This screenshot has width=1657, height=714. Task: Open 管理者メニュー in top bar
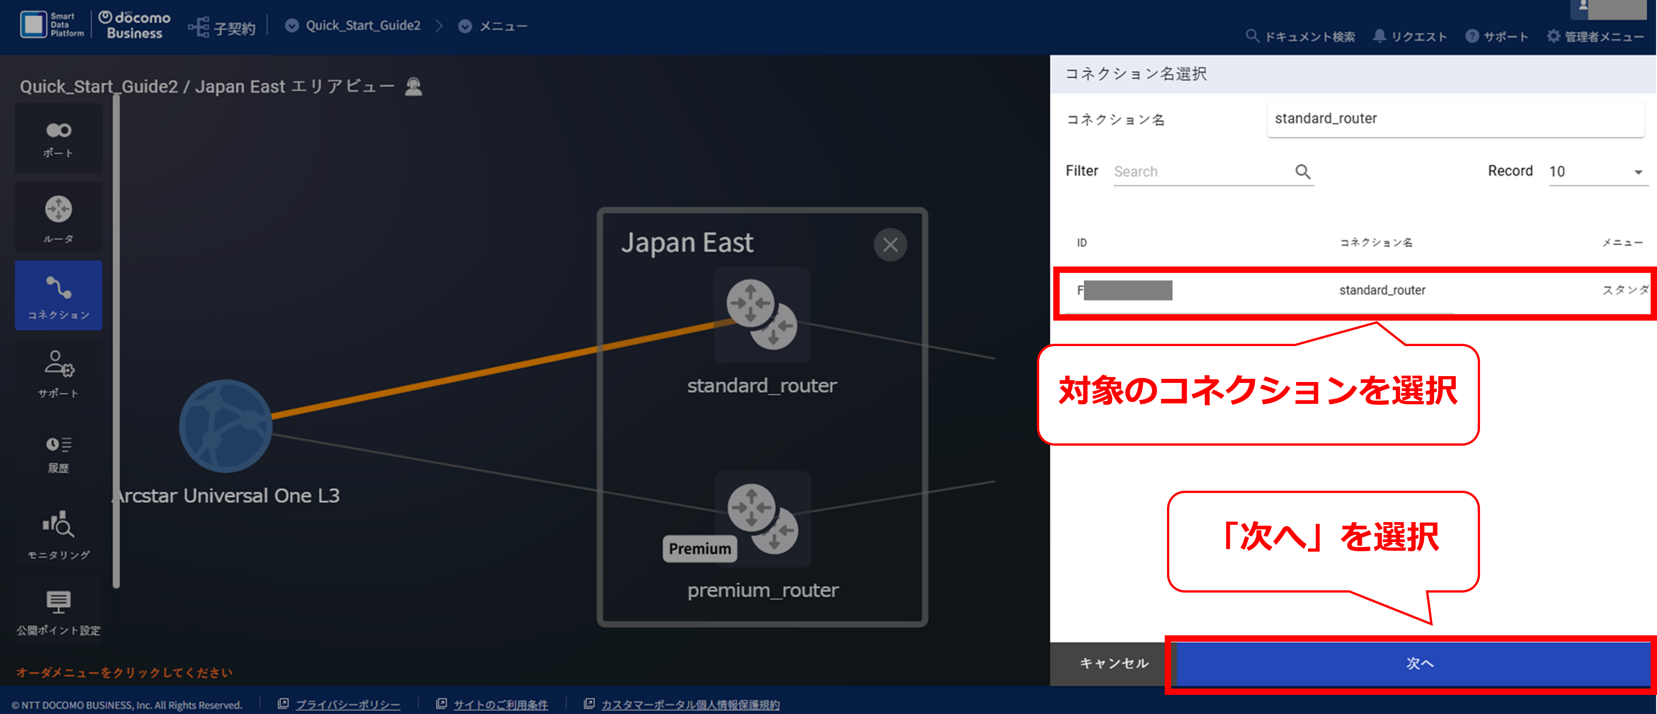click(1595, 37)
